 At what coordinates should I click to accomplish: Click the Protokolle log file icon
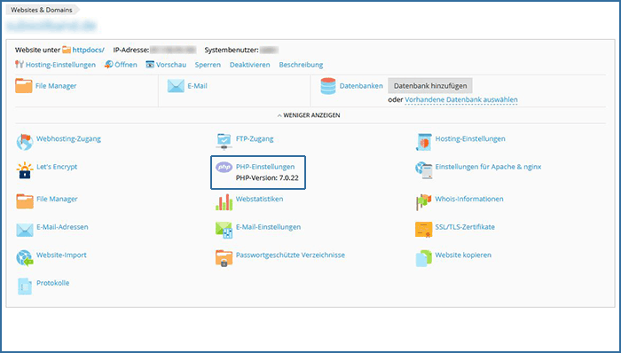pyautogui.click(x=25, y=286)
